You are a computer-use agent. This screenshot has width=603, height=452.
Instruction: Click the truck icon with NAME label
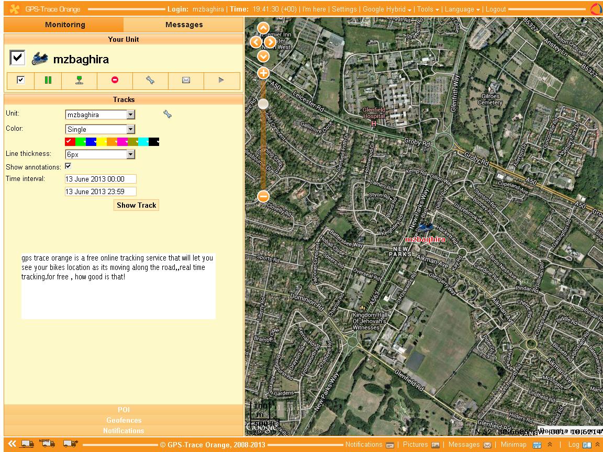point(47,443)
